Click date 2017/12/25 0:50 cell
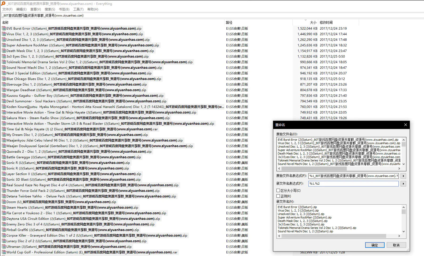Viewport: 424px width, 256px height. click(332, 56)
